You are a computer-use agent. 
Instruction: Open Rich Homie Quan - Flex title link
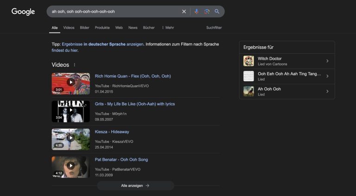point(133,76)
